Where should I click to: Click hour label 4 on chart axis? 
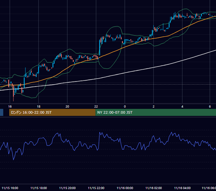point(182,107)
